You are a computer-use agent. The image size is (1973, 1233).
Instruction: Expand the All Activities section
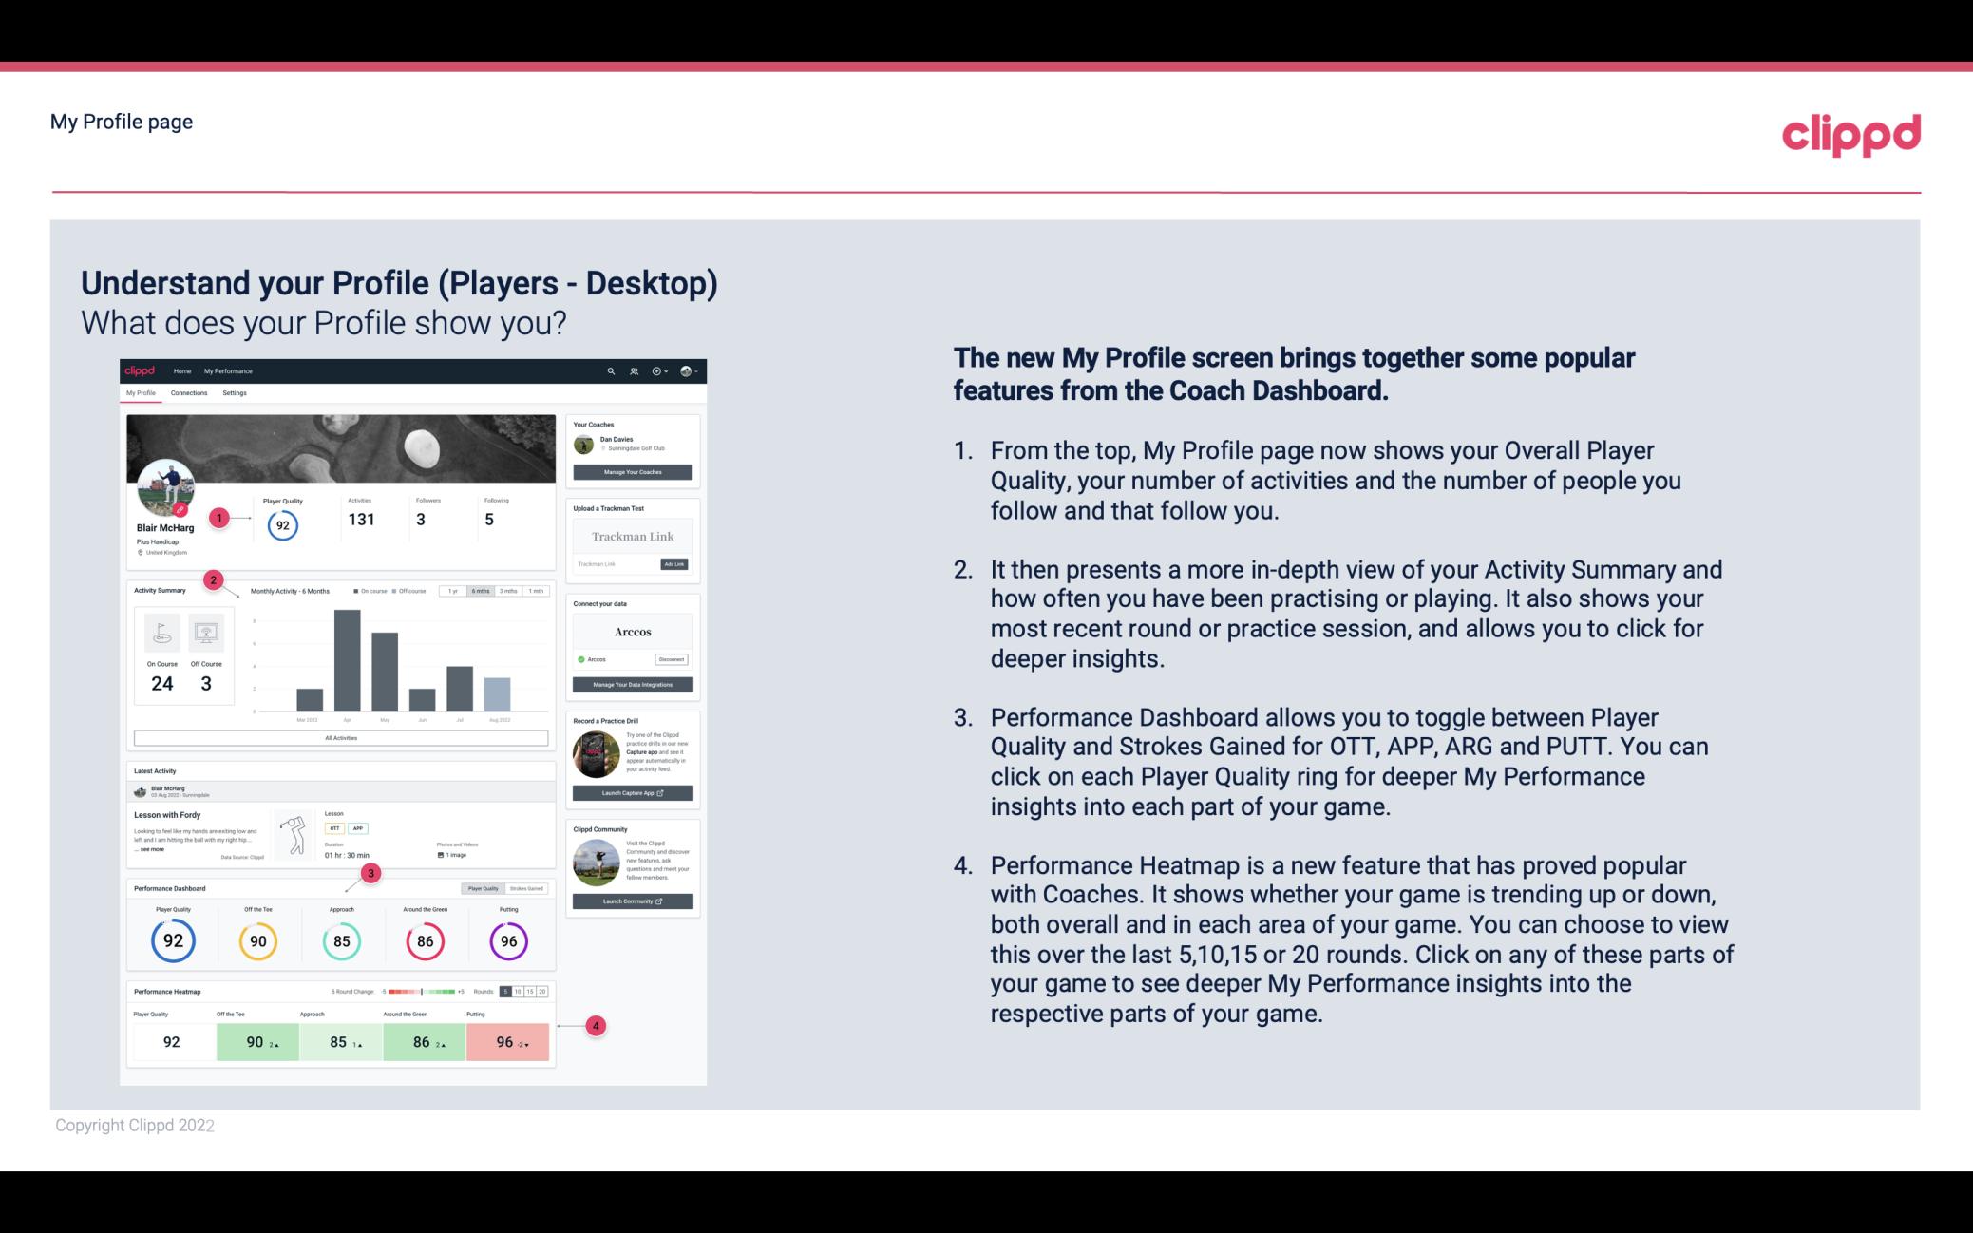341,739
